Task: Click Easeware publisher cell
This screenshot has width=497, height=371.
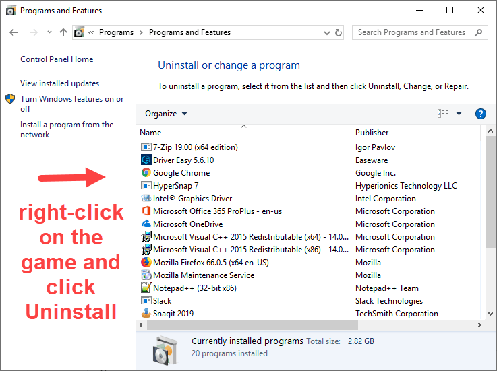Action: coord(372,160)
